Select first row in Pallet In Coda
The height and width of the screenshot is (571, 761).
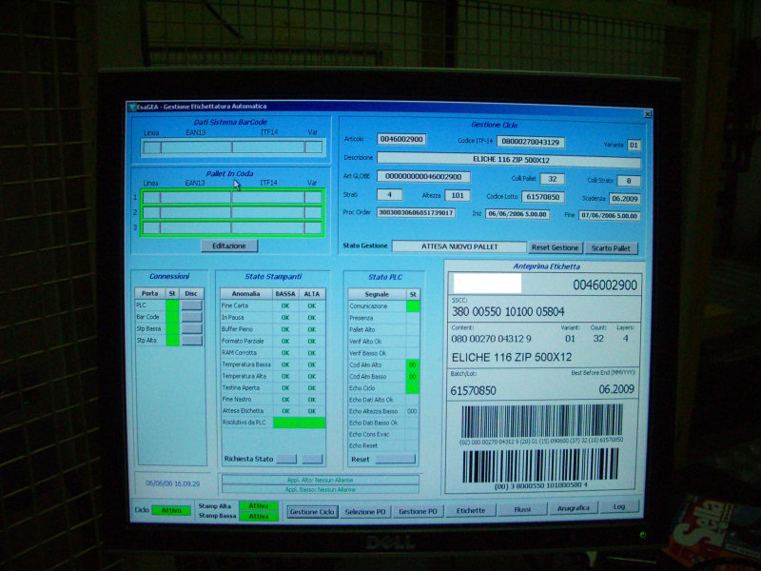(x=231, y=197)
